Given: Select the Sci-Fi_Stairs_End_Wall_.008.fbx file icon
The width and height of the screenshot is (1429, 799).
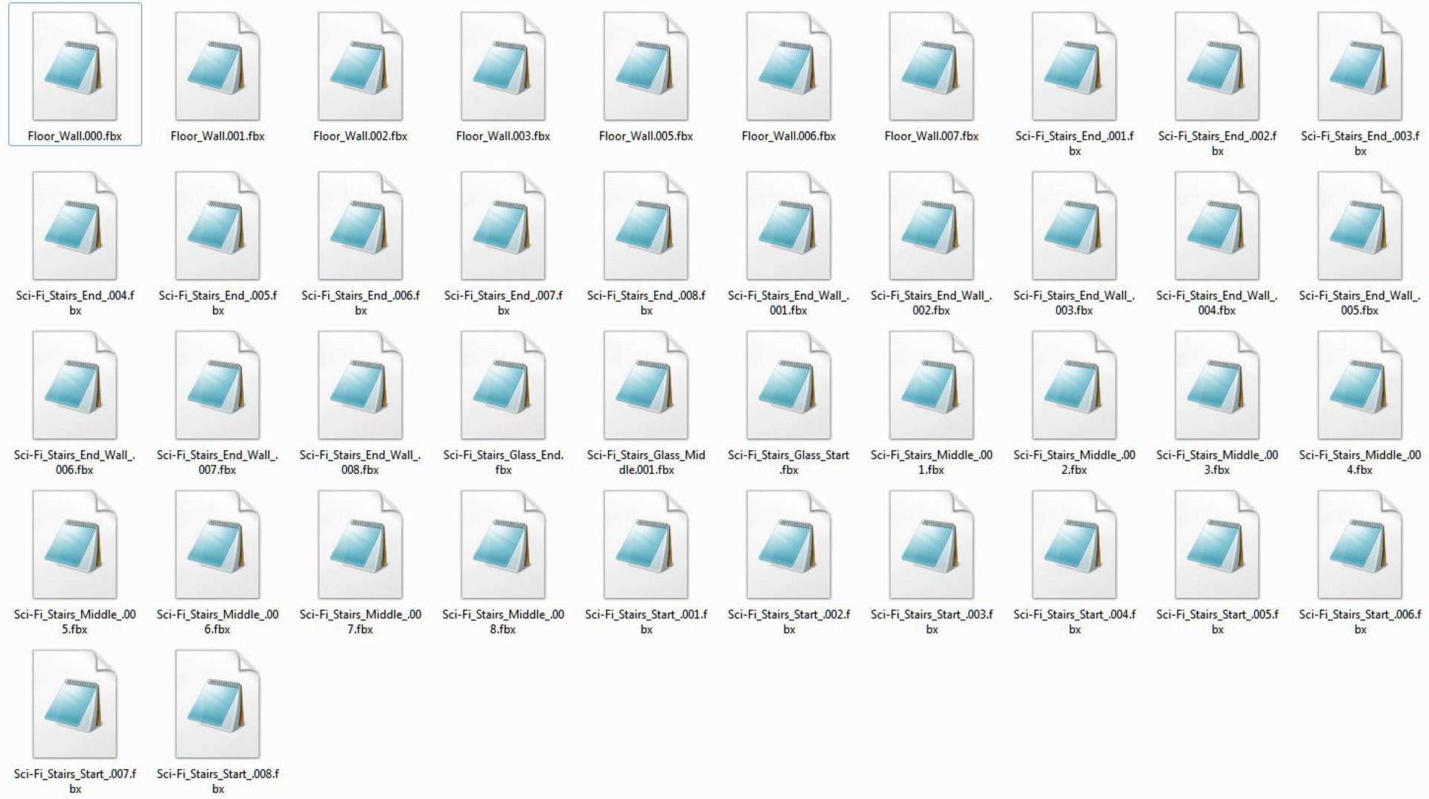Looking at the screenshot, I should point(360,385).
